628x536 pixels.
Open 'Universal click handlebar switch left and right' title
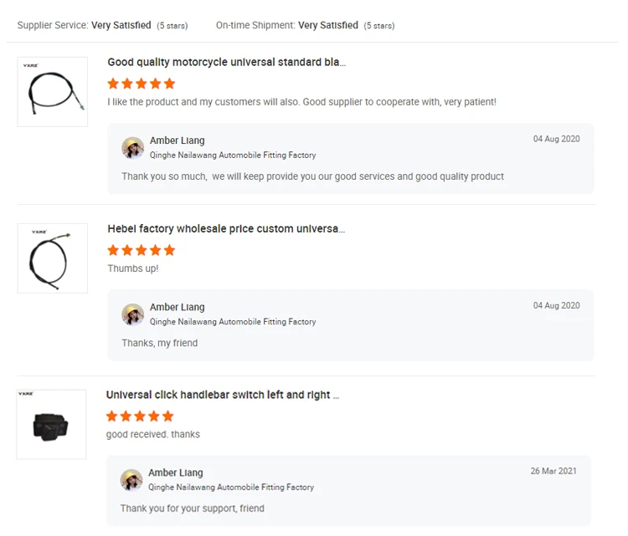(x=222, y=395)
